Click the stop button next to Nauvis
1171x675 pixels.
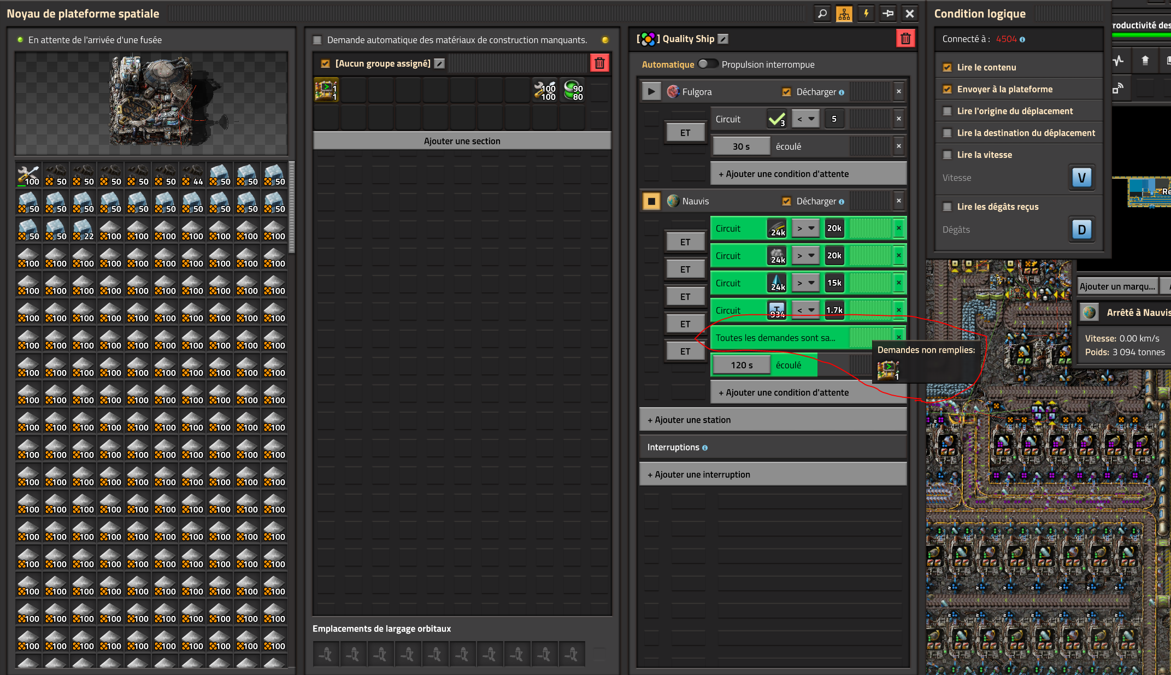(651, 201)
